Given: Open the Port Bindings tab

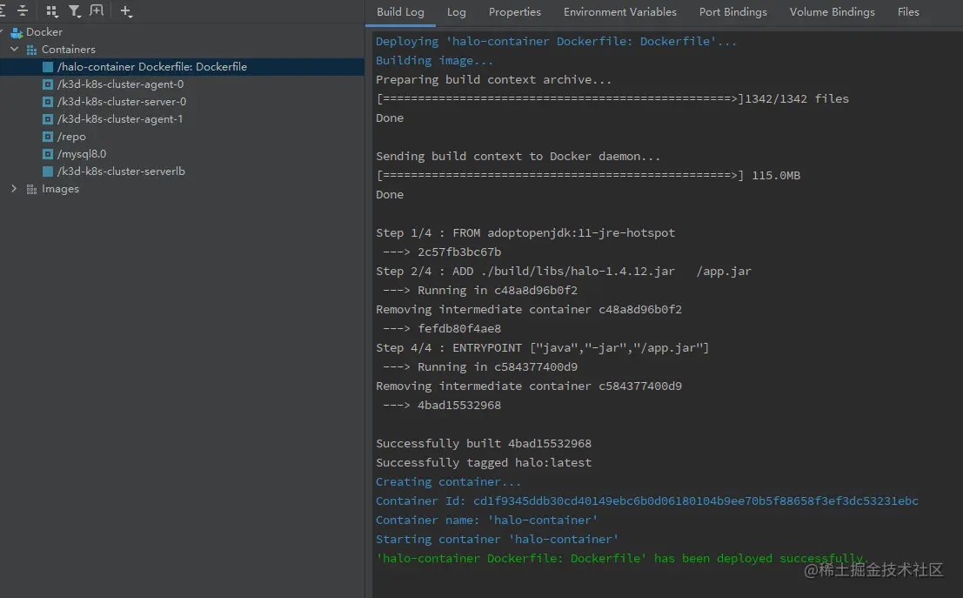Looking at the screenshot, I should point(732,12).
